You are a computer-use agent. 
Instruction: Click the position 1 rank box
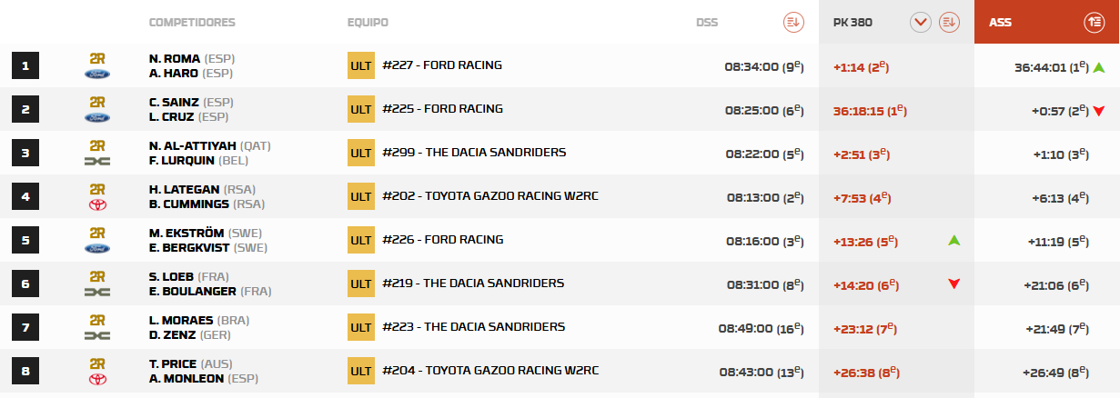[25, 65]
